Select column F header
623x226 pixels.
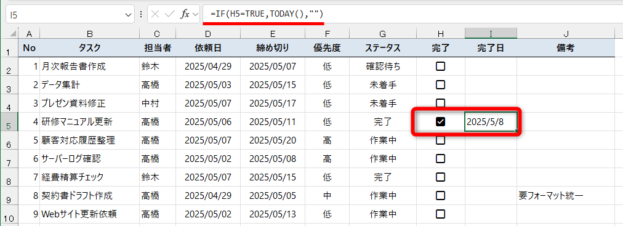coord(327,33)
